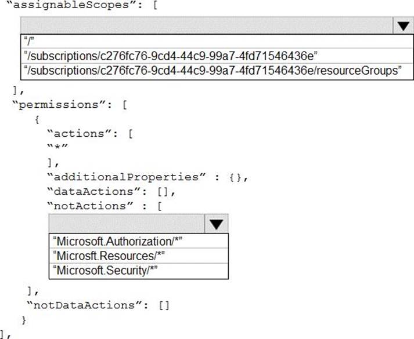Click the empty brackets after notDataActions
This screenshot has width=414, height=339.
pos(164,305)
